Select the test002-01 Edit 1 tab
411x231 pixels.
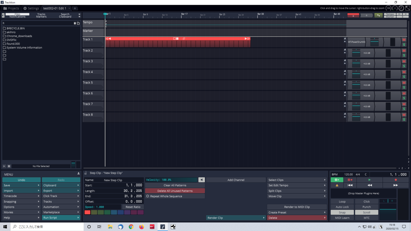57,8
